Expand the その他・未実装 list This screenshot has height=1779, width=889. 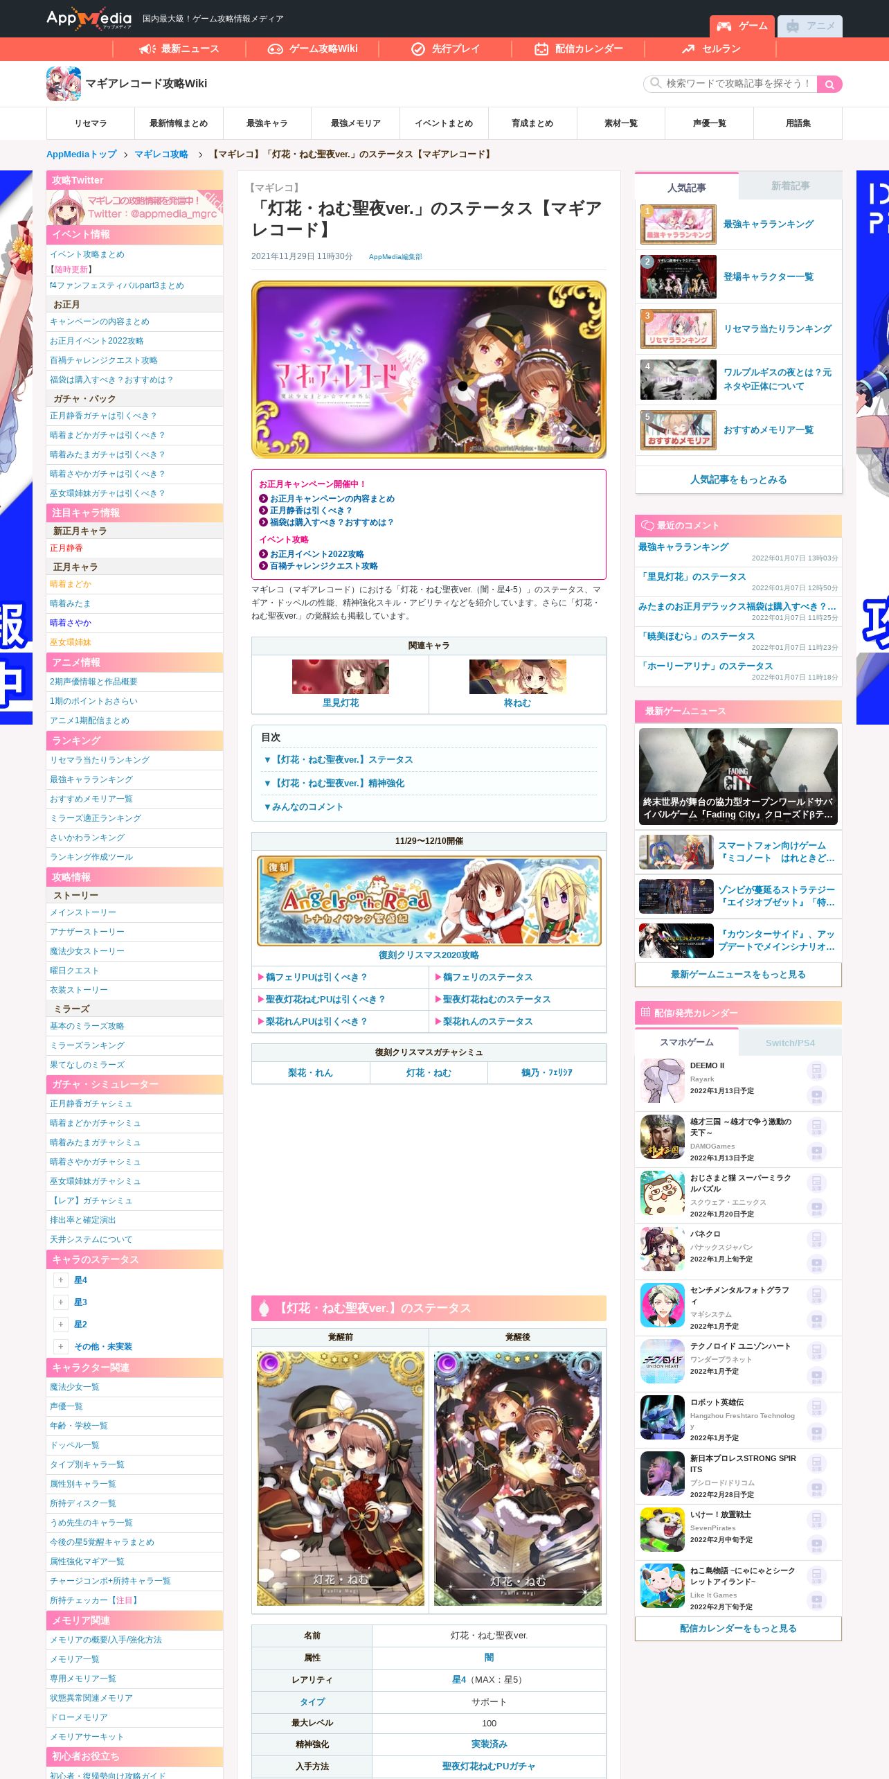61,1347
